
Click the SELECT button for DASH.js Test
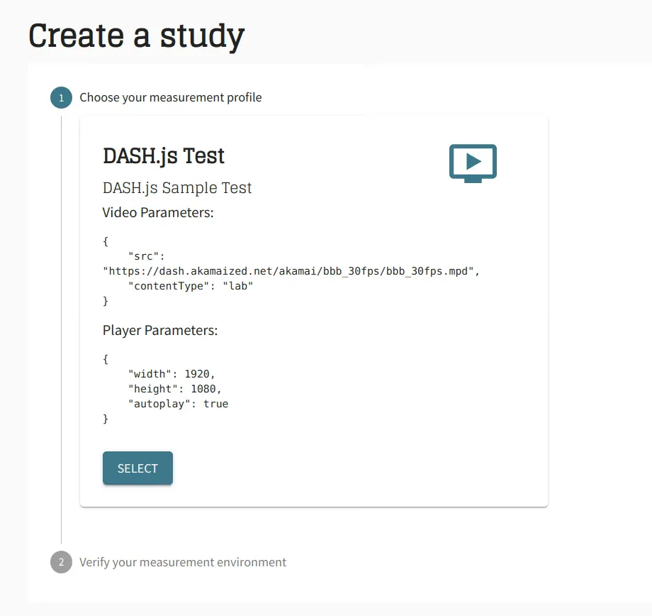137,468
